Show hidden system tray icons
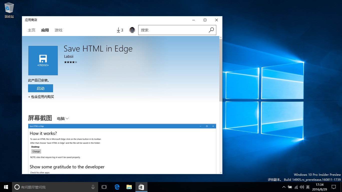The image size is (342, 192). point(284,187)
